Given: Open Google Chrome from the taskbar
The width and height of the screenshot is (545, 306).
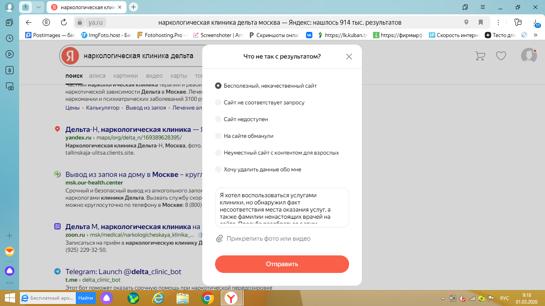Looking at the screenshot, I should [207, 298].
